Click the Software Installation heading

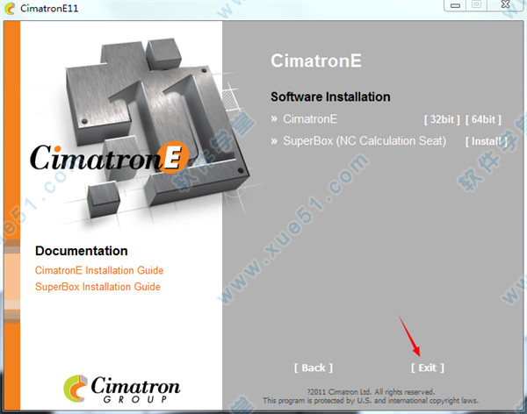click(330, 96)
